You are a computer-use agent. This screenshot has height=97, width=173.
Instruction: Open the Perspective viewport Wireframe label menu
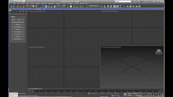click(118, 47)
